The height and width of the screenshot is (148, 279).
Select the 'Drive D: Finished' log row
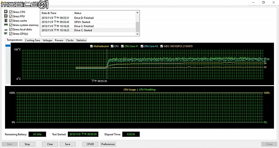pyautogui.click(x=88, y=18)
